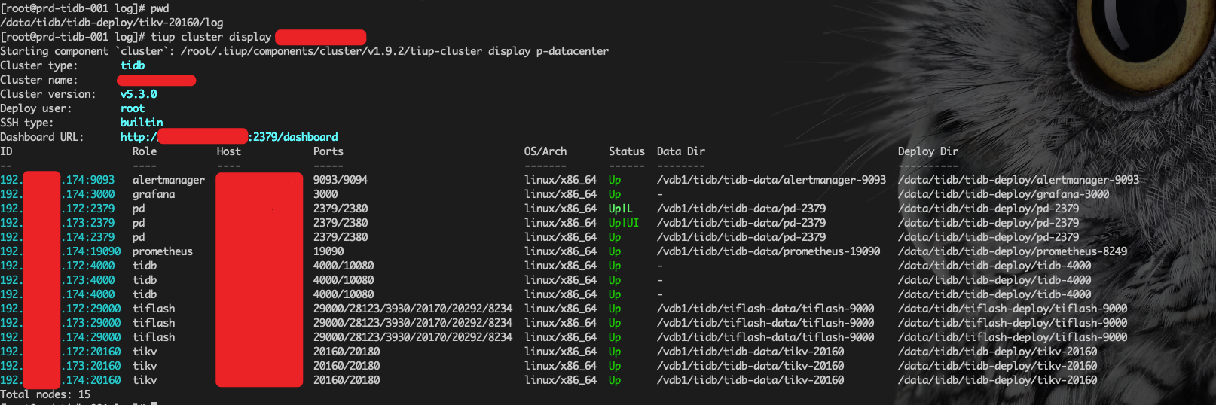Click the prometheus role entry
The image size is (1216, 405).
pyautogui.click(x=163, y=251)
